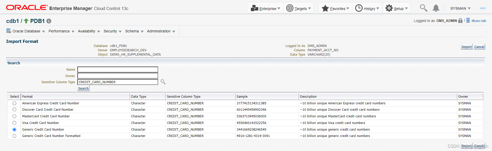Open the Availability menu

tap(87, 31)
